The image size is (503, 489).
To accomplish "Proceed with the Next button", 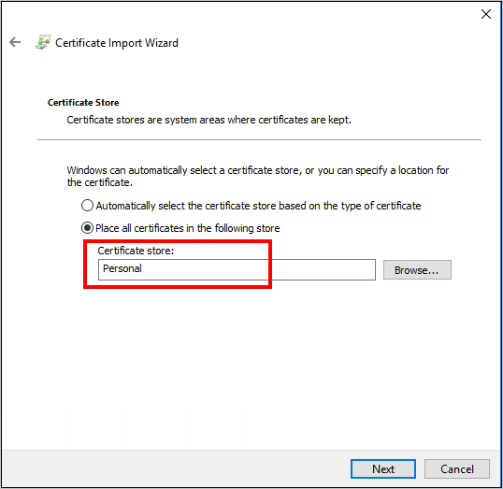I will point(383,468).
